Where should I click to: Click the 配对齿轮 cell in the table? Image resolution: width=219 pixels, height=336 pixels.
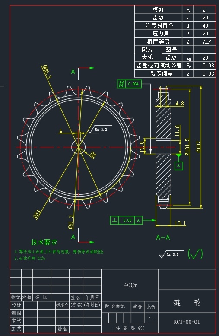(x=148, y=53)
